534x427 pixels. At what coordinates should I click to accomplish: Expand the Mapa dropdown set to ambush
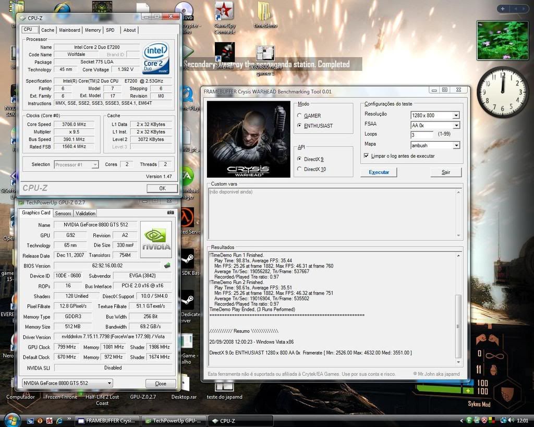tap(456, 145)
